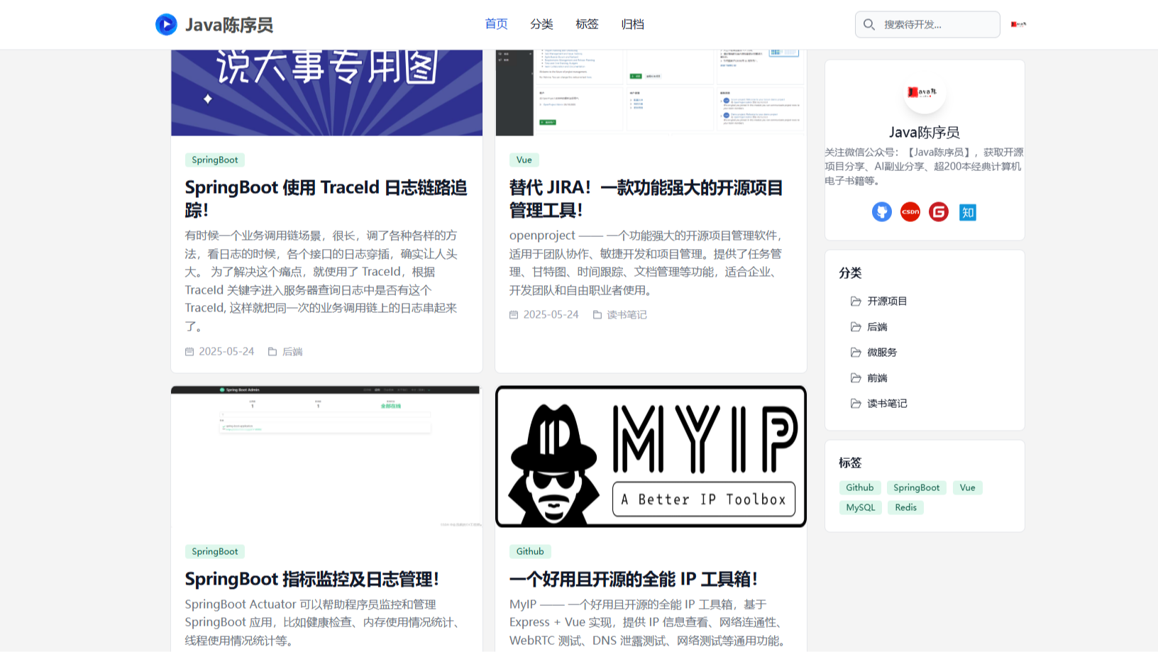
Task: Select the Vue tag in sidebar
Action: coord(968,487)
